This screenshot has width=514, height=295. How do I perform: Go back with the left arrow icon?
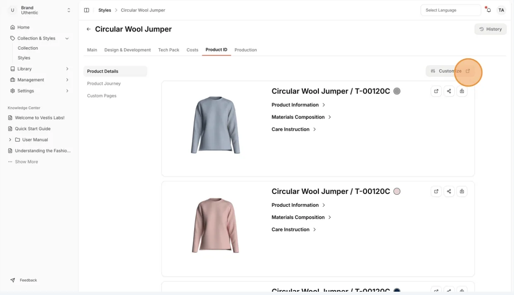coord(88,29)
